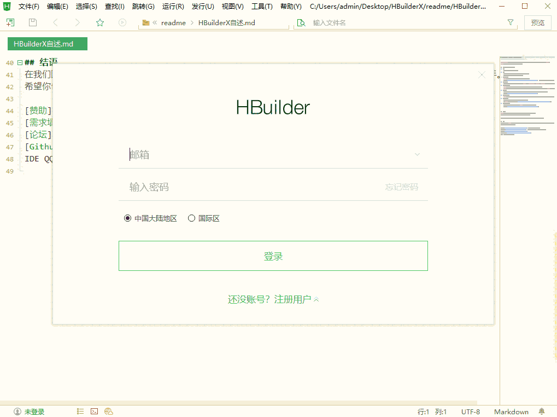Open the file filter funnel icon

tap(510, 22)
